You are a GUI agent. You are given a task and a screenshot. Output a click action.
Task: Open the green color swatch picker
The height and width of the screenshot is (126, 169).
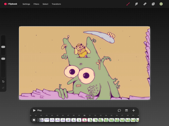point(161,4)
